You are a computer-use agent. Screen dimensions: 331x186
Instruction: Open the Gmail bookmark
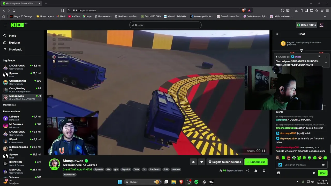coord(61,16)
